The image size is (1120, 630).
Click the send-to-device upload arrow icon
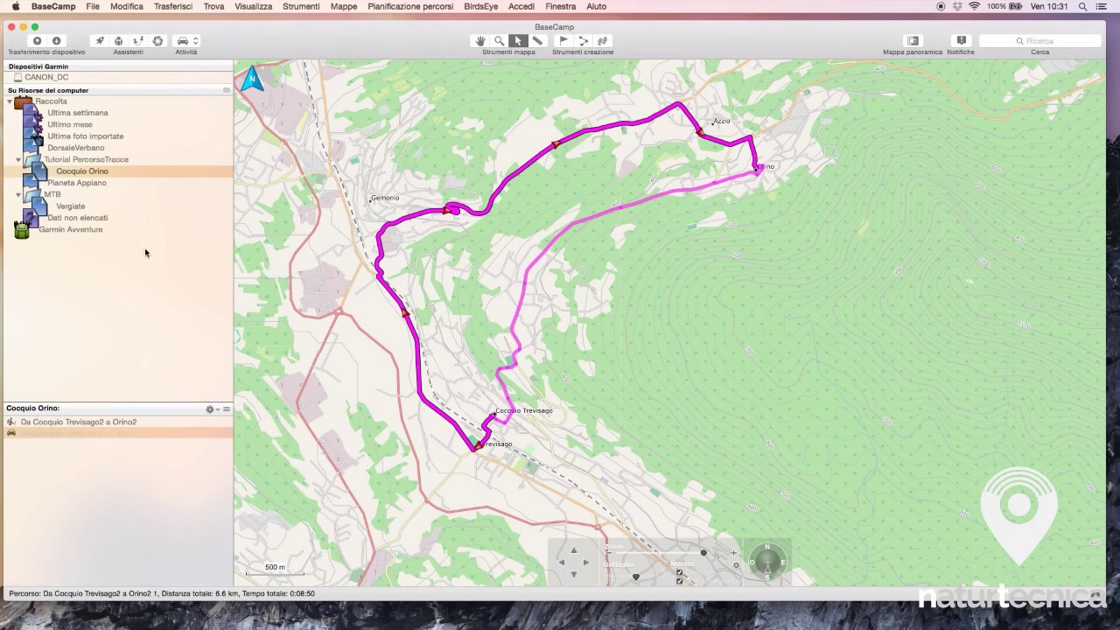click(x=37, y=40)
